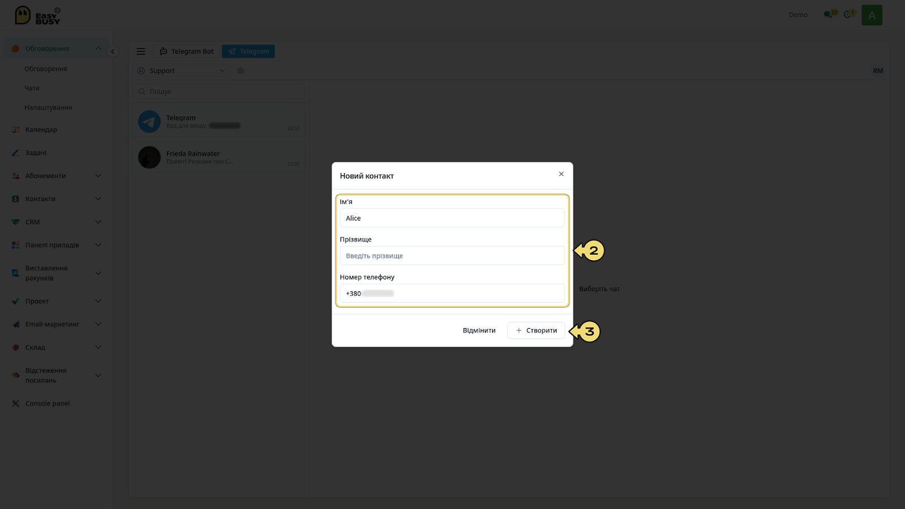Image resolution: width=905 pixels, height=509 pixels.
Task: Expand Панелі приладів chevron
Action: [98, 245]
